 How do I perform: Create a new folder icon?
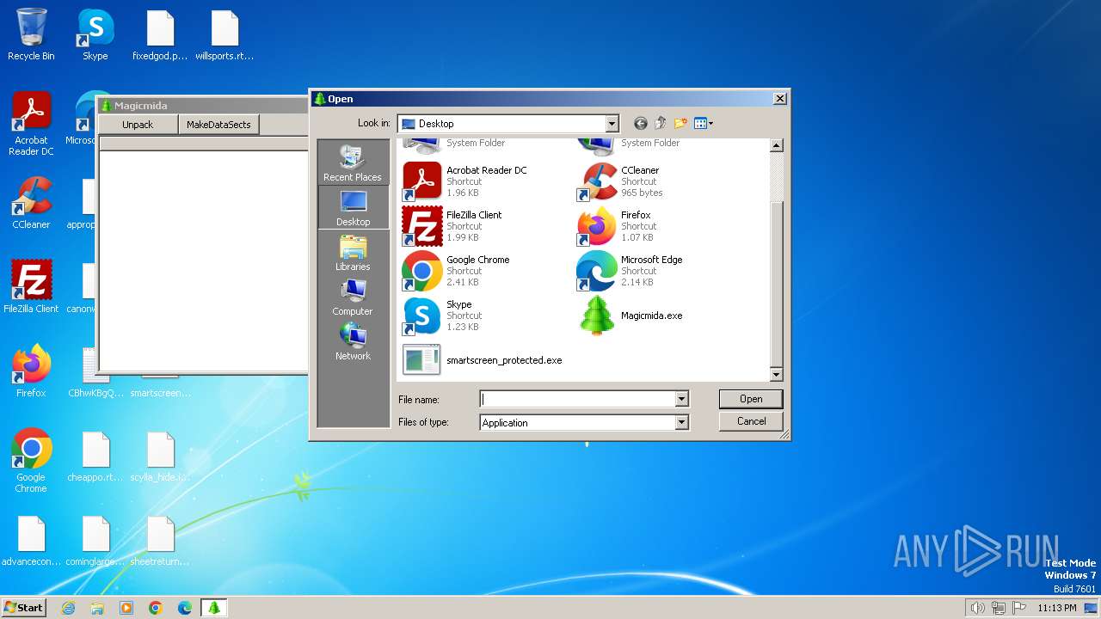coord(680,124)
